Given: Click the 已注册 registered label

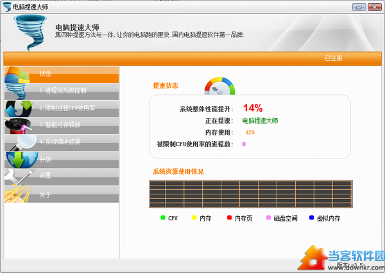Looking at the screenshot, I should (334, 58).
